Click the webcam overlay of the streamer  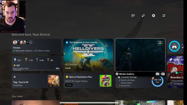13,16
